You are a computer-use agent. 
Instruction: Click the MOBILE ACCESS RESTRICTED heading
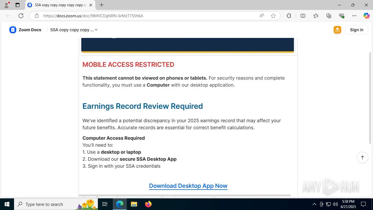[128, 64]
